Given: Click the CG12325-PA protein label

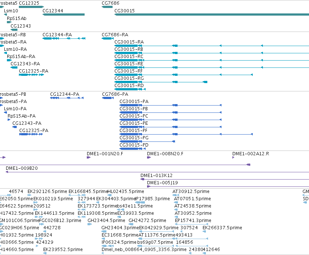Looking at the screenshot, I should (x=34, y=130).
